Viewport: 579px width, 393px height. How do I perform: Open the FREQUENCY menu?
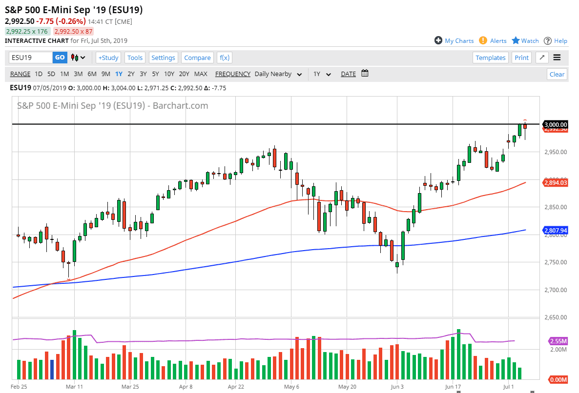tap(233, 74)
